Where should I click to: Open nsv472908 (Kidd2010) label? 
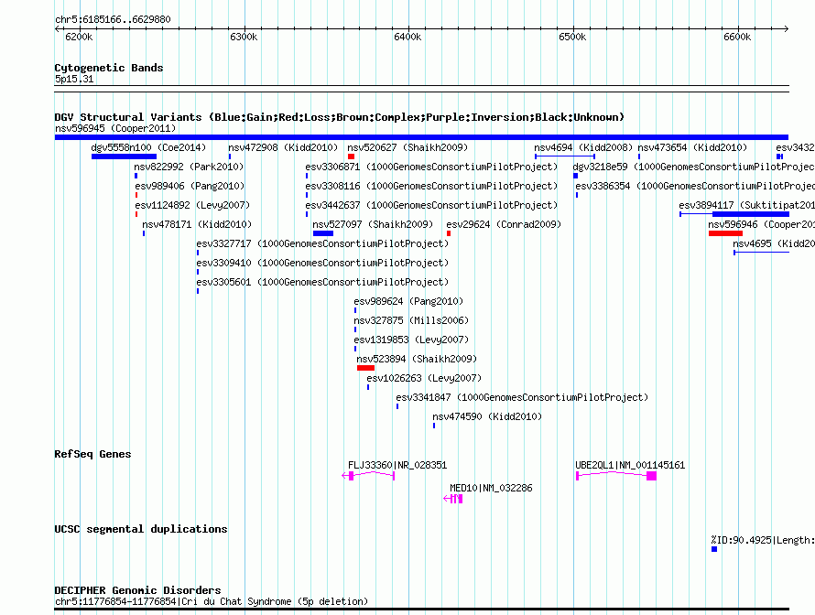(283, 147)
